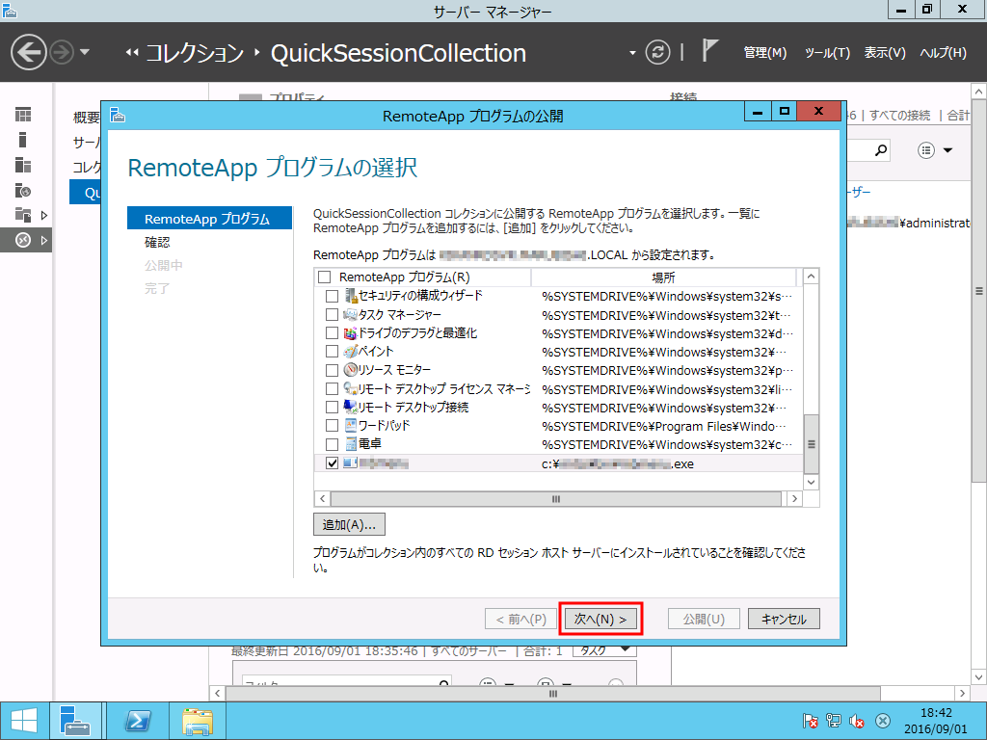Click the 場所 column header
The image size is (987, 740).
[663, 277]
